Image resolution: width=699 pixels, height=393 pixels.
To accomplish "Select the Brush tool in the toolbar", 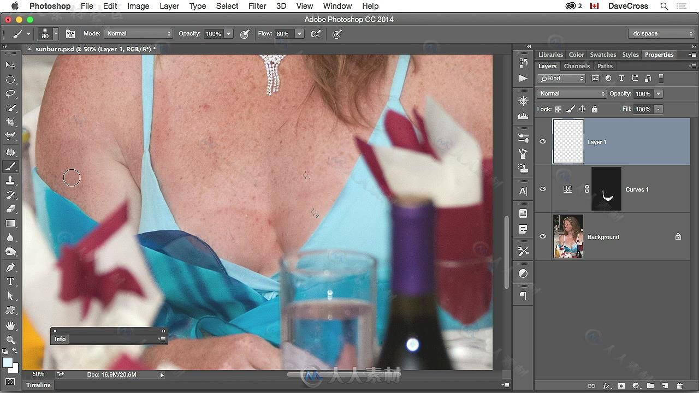I will click(x=10, y=166).
